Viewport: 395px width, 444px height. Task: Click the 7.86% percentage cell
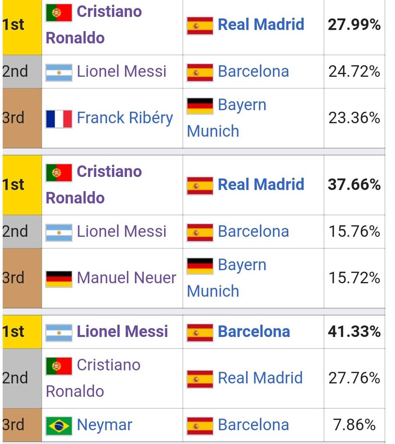coord(354,425)
